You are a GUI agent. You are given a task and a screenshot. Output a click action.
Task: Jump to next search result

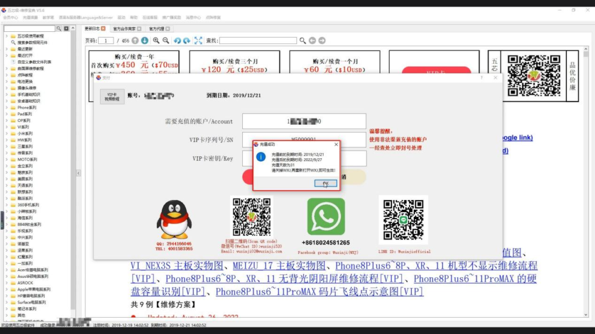coord(322,41)
